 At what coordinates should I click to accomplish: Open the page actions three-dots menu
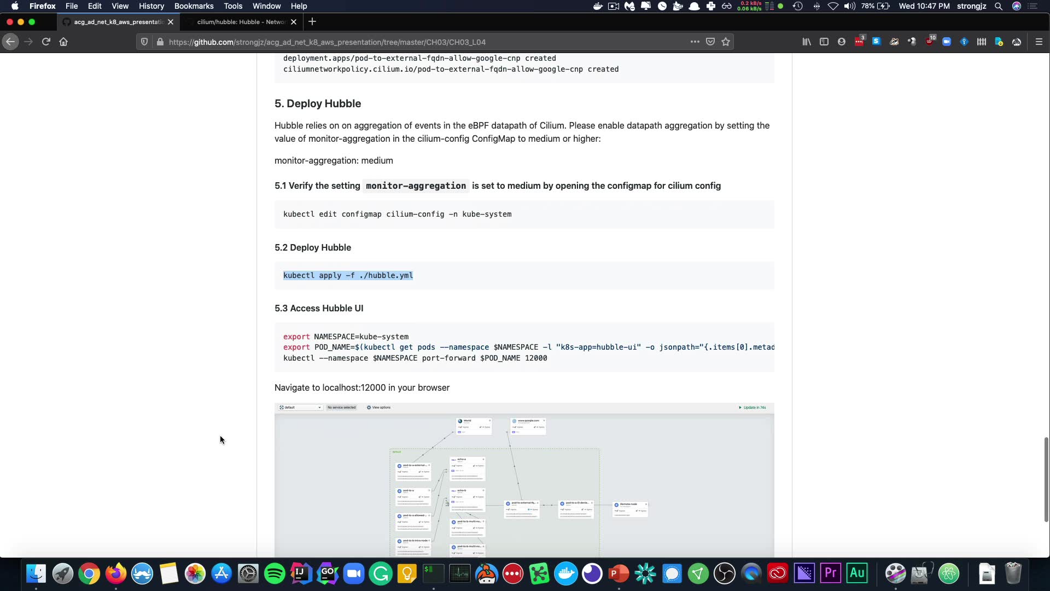[695, 42]
